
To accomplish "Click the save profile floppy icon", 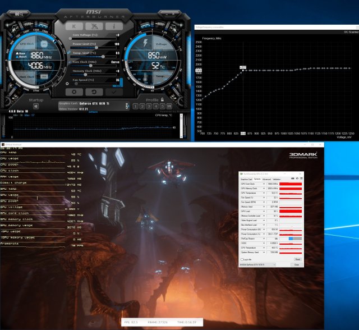I will pos(169,106).
